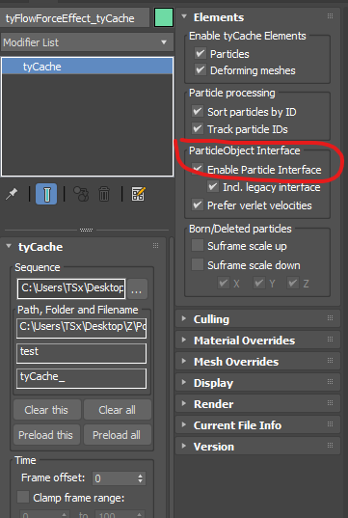Grab the Current File Info drag handle

(x=330, y=423)
